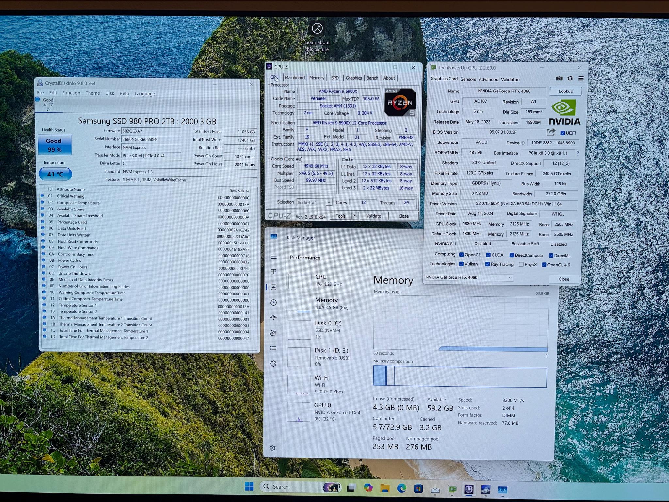Image resolution: width=669 pixels, height=502 pixels.
Task: Open Microsoft Store from taskbar
Action: pos(418,489)
